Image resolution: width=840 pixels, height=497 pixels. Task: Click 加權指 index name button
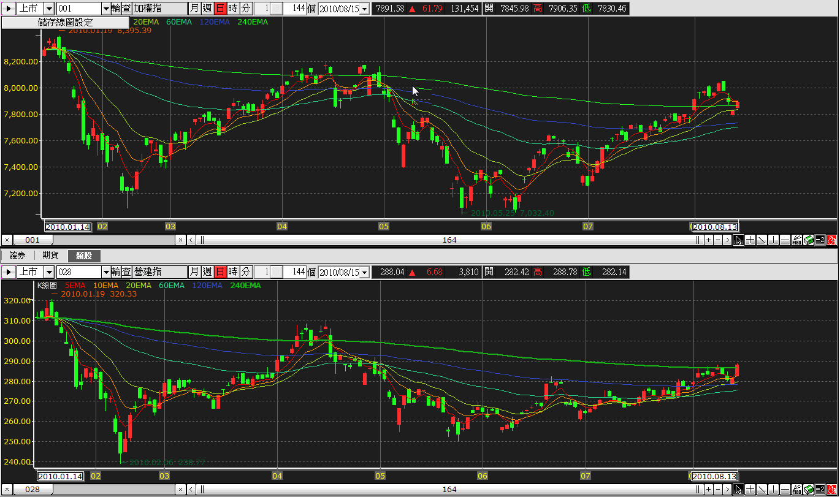point(159,9)
